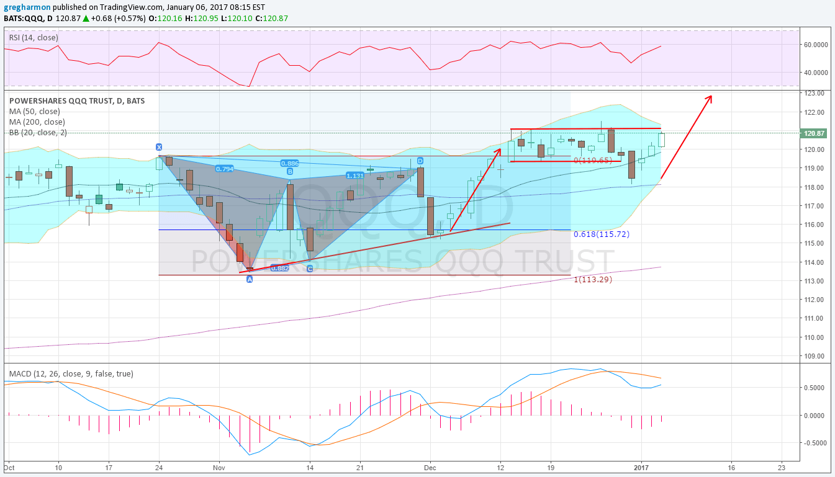Select the 0(119.65) Fibonacci level label
835x477 pixels.
[593, 160]
